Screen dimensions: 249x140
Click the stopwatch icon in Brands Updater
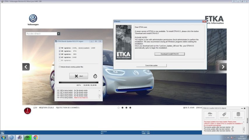[95, 76]
